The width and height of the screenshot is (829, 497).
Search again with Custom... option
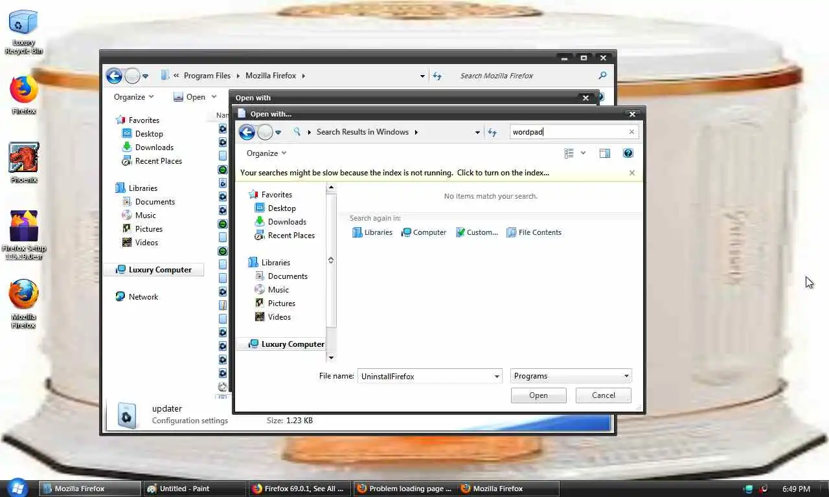[x=477, y=232]
